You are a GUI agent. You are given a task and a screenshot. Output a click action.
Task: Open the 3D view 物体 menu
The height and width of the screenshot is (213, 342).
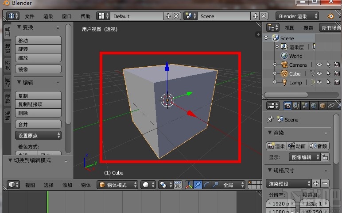pyautogui.click(x=85, y=185)
